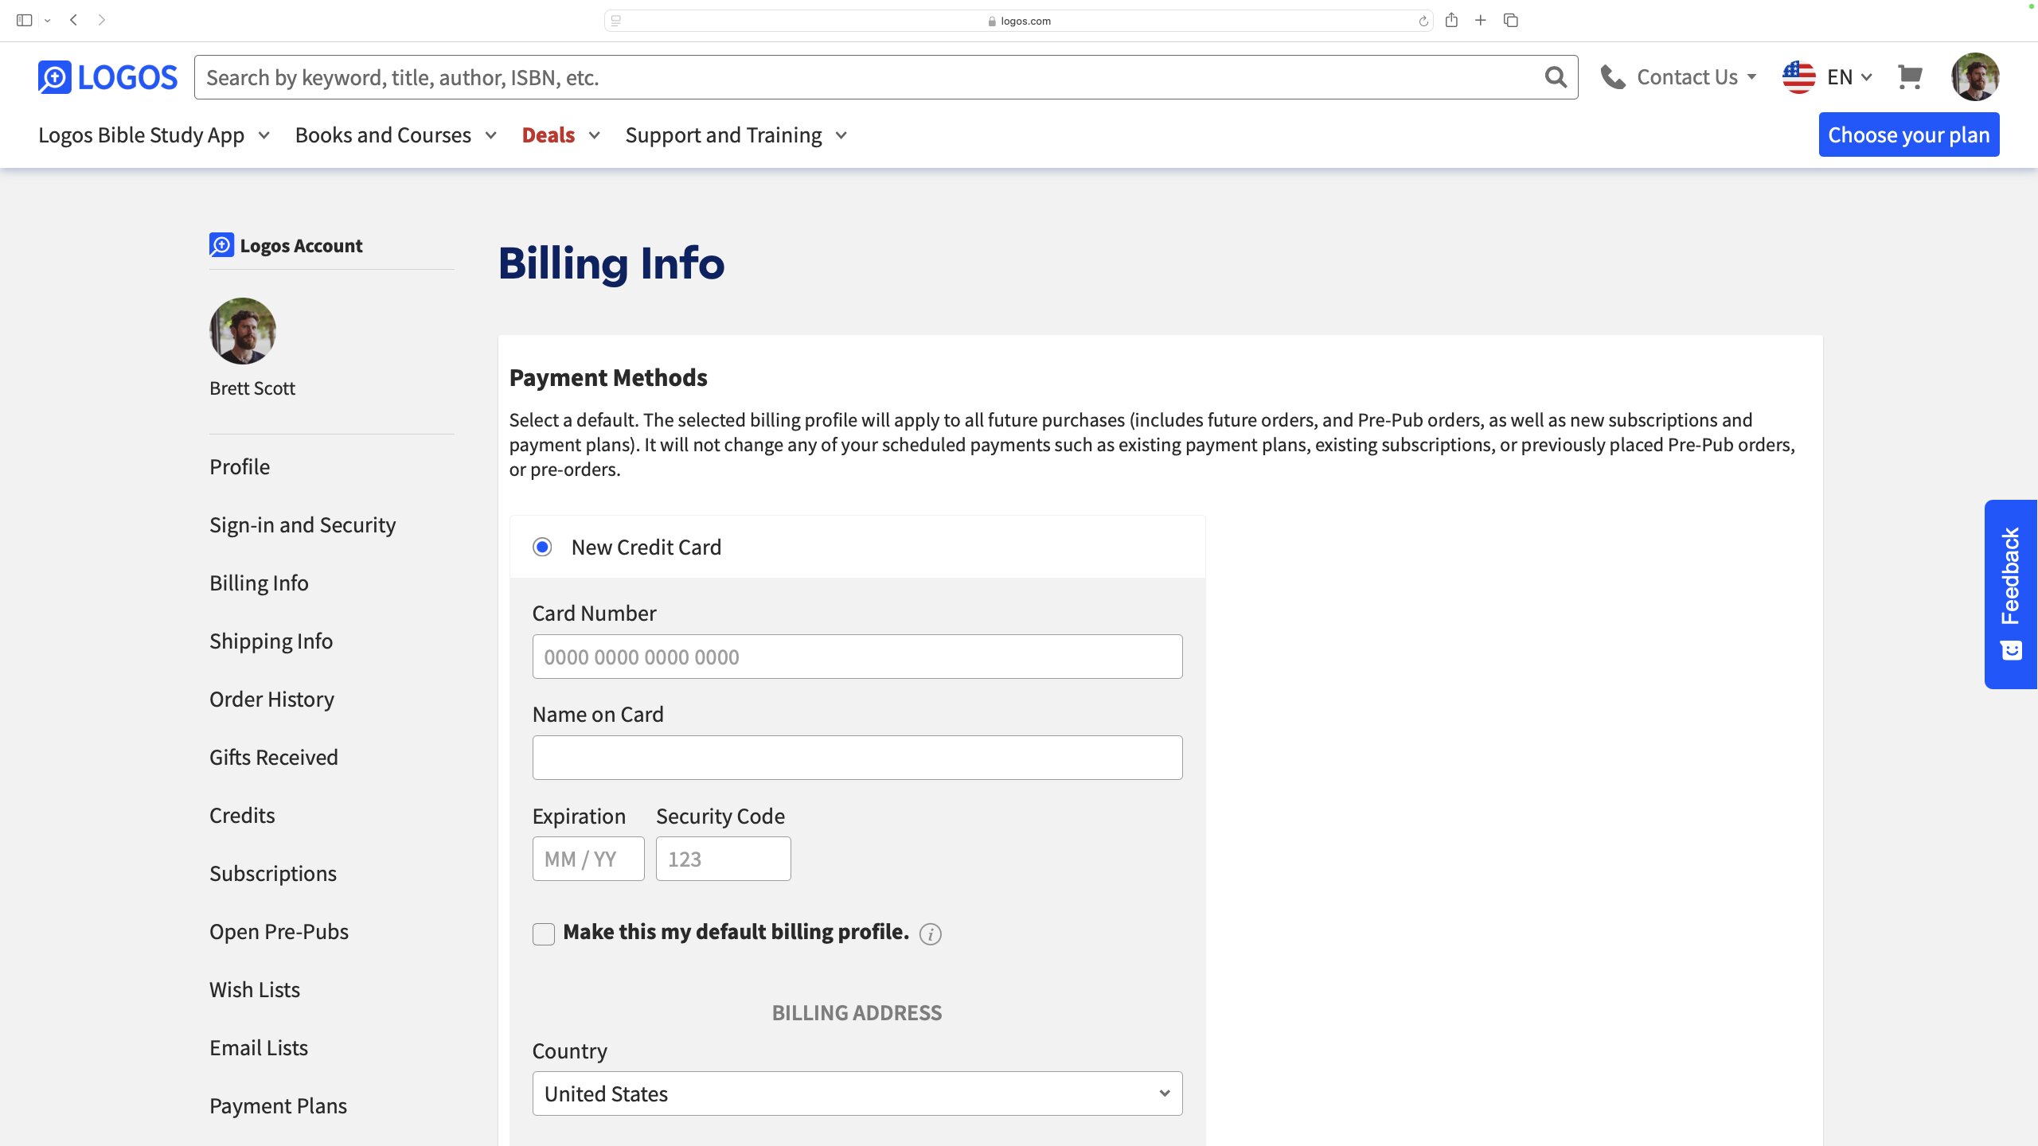The image size is (2038, 1146).
Task: Open Billing Info in sidebar
Action: pos(259,583)
